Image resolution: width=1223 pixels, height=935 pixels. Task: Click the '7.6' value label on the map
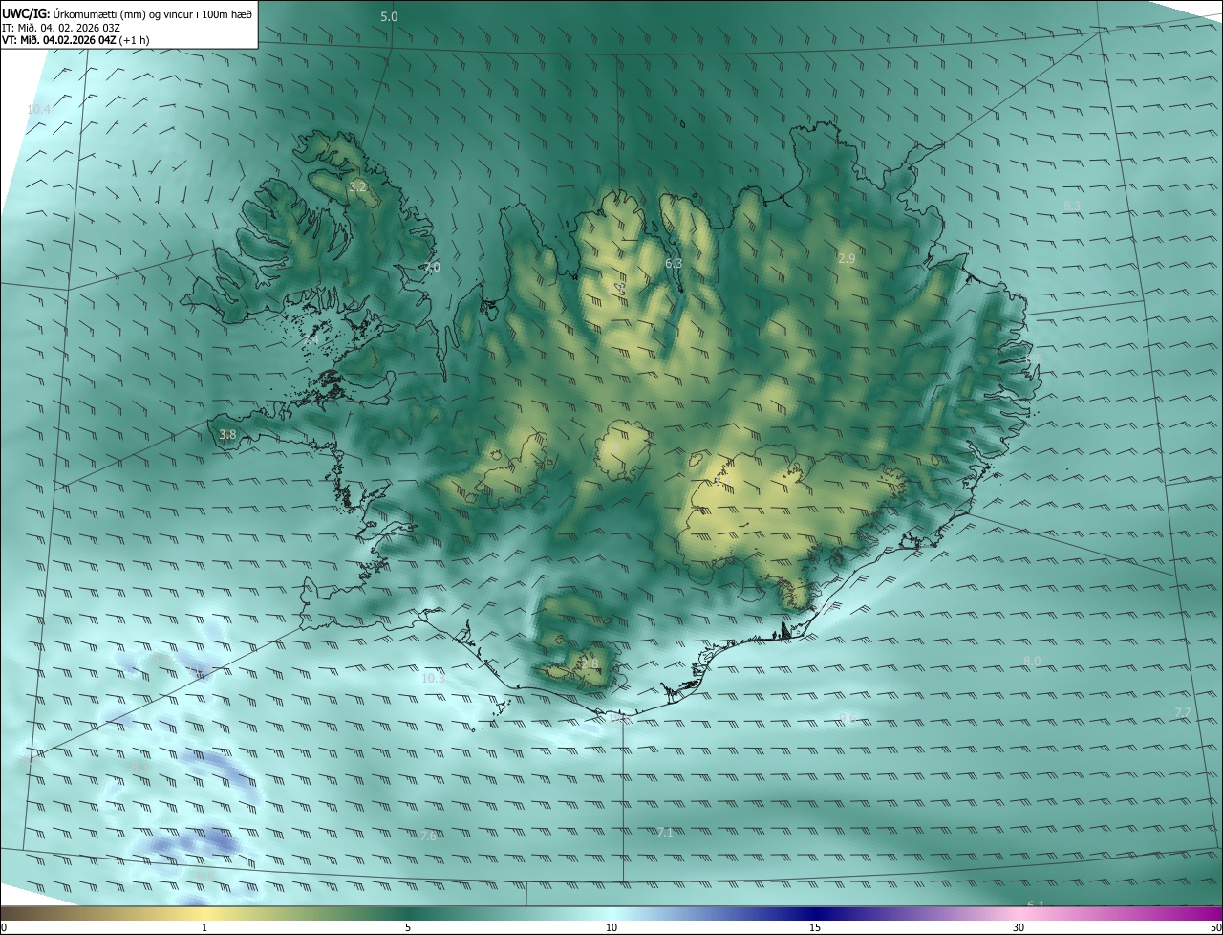point(428,836)
